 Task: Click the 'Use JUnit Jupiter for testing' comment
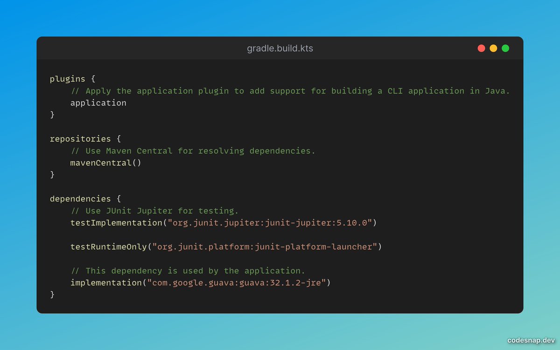(x=154, y=211)
